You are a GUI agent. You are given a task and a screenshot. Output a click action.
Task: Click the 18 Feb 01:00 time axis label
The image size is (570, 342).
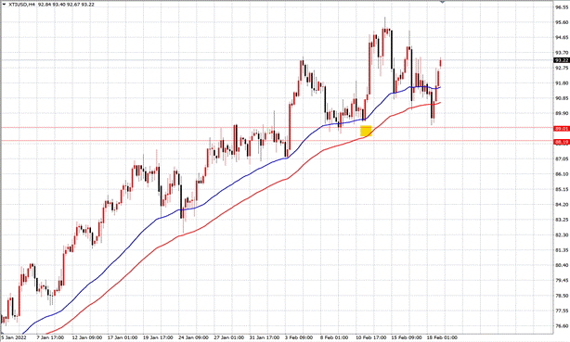click(442, 337)
